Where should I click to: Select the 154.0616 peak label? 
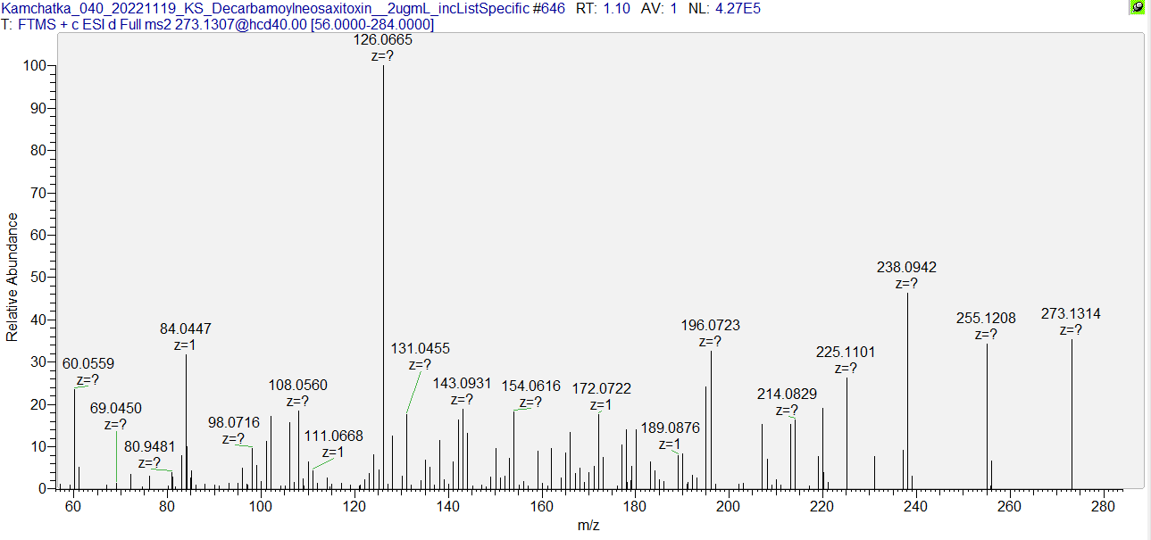530,386
